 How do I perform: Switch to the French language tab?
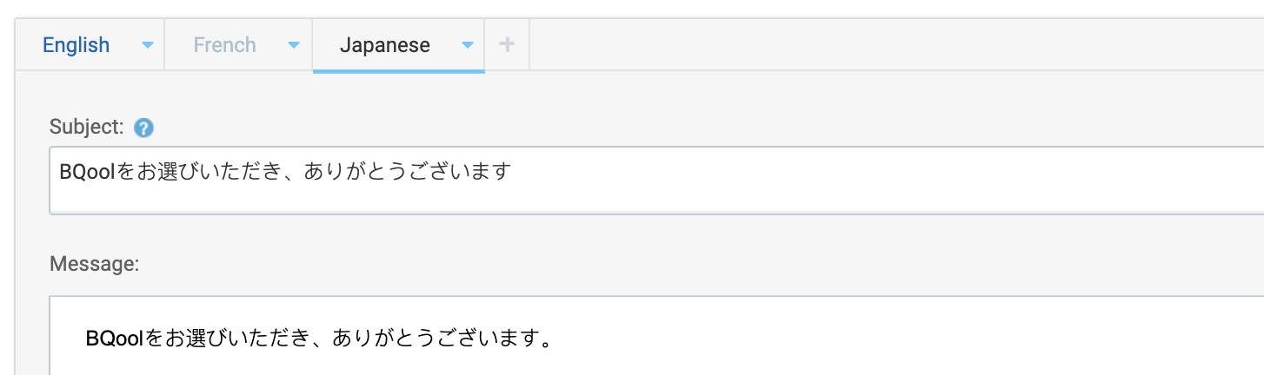coord(225,45)
